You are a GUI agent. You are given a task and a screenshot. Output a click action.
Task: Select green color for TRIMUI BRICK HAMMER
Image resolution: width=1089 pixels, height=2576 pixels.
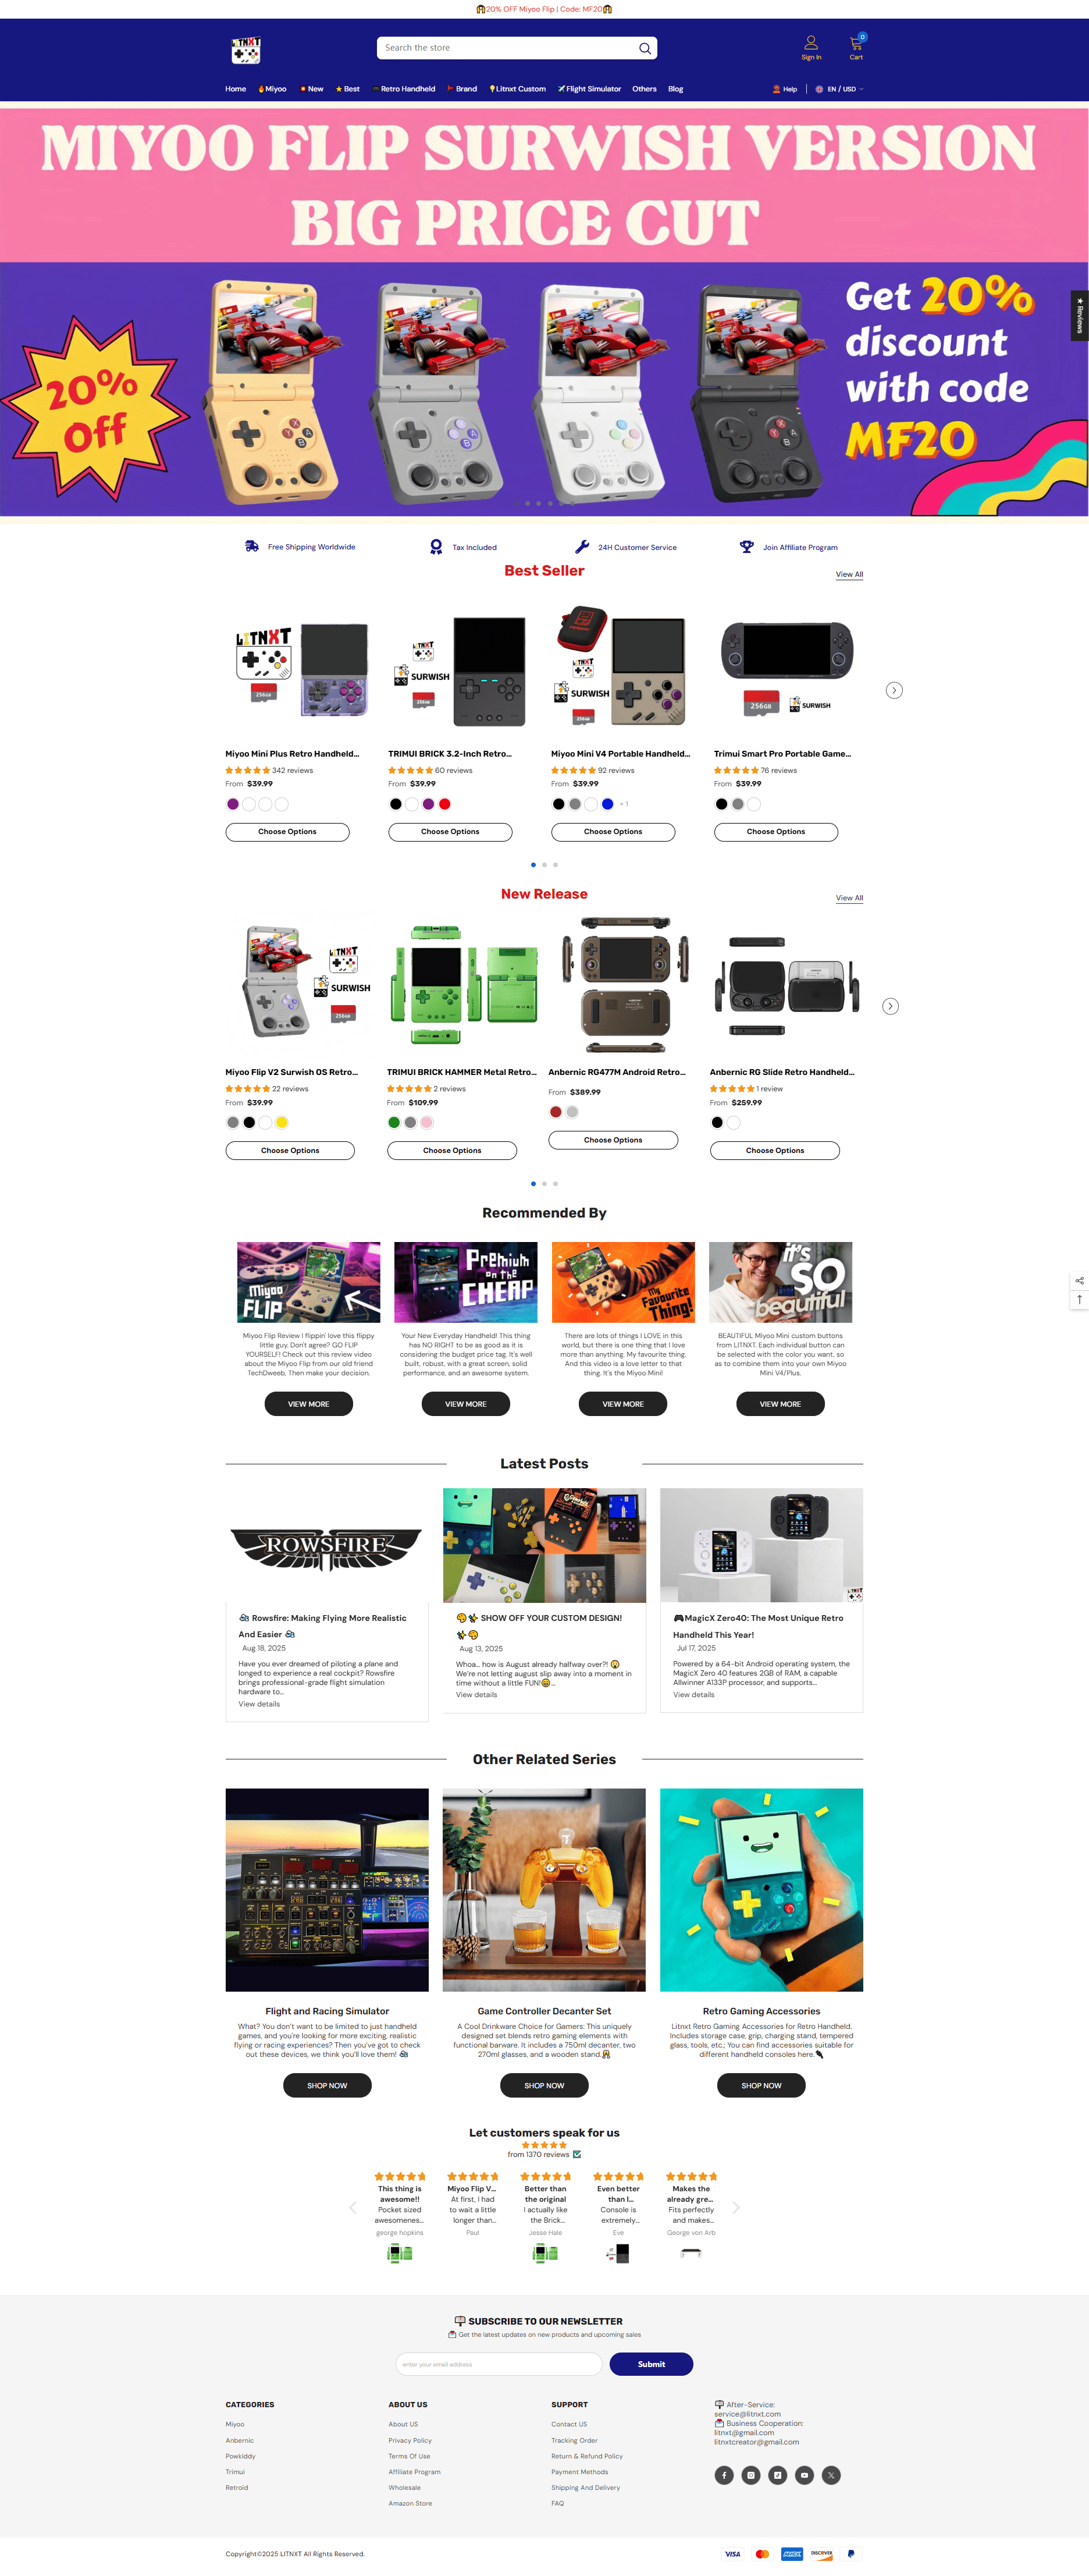394,1123
